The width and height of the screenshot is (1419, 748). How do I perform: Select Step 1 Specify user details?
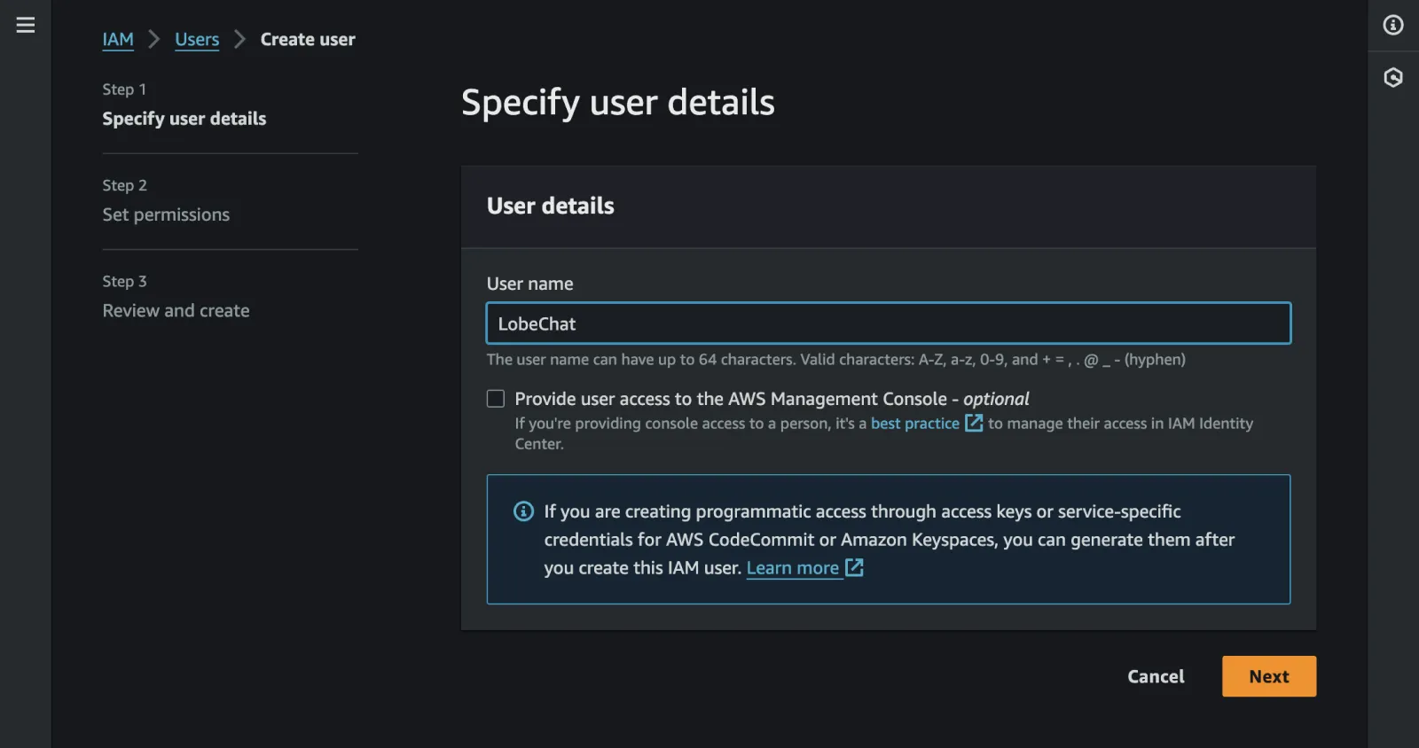click(184, 119)
